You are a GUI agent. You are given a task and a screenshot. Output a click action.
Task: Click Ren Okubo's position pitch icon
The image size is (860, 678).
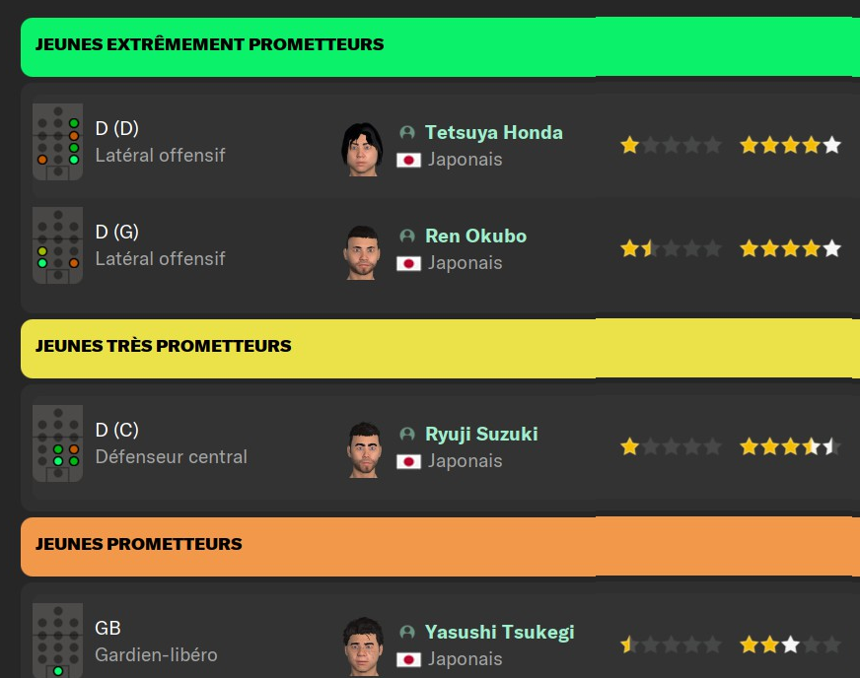coord(57,246)
